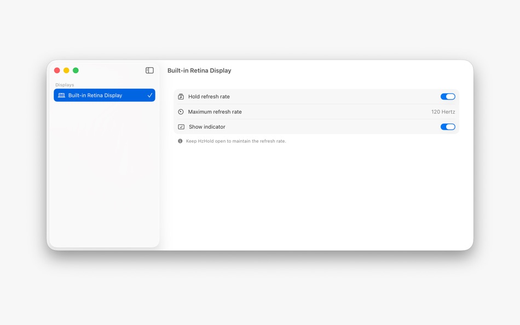
Task: Toggle the sidebar visibility icon
Action: (x=149, y=70)
